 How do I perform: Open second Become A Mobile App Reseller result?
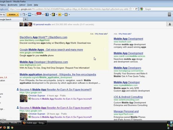pos(56,108)
